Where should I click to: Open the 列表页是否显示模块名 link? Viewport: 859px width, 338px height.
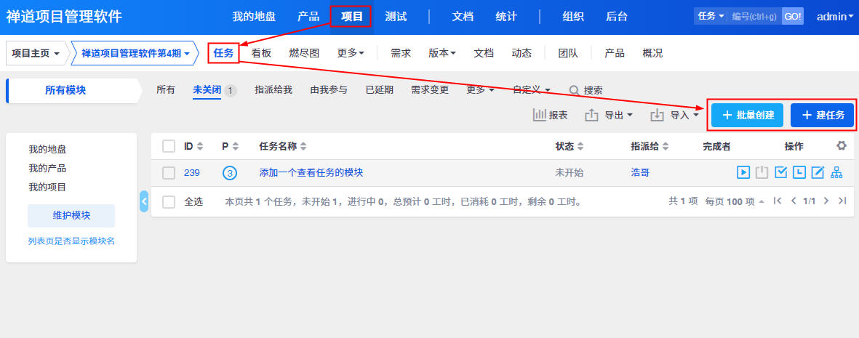[x=71, y=241]
